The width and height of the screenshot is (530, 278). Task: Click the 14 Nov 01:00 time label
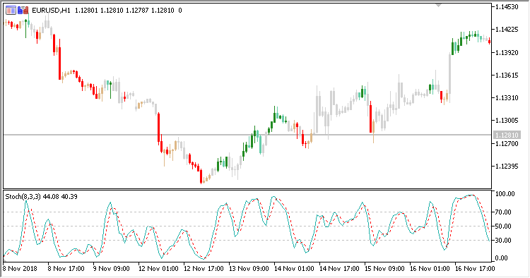pos(294,269)
